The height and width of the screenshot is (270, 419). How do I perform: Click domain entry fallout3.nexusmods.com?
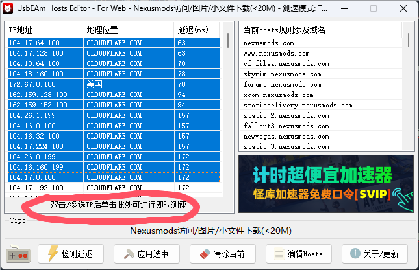click(x=321, y=126)
